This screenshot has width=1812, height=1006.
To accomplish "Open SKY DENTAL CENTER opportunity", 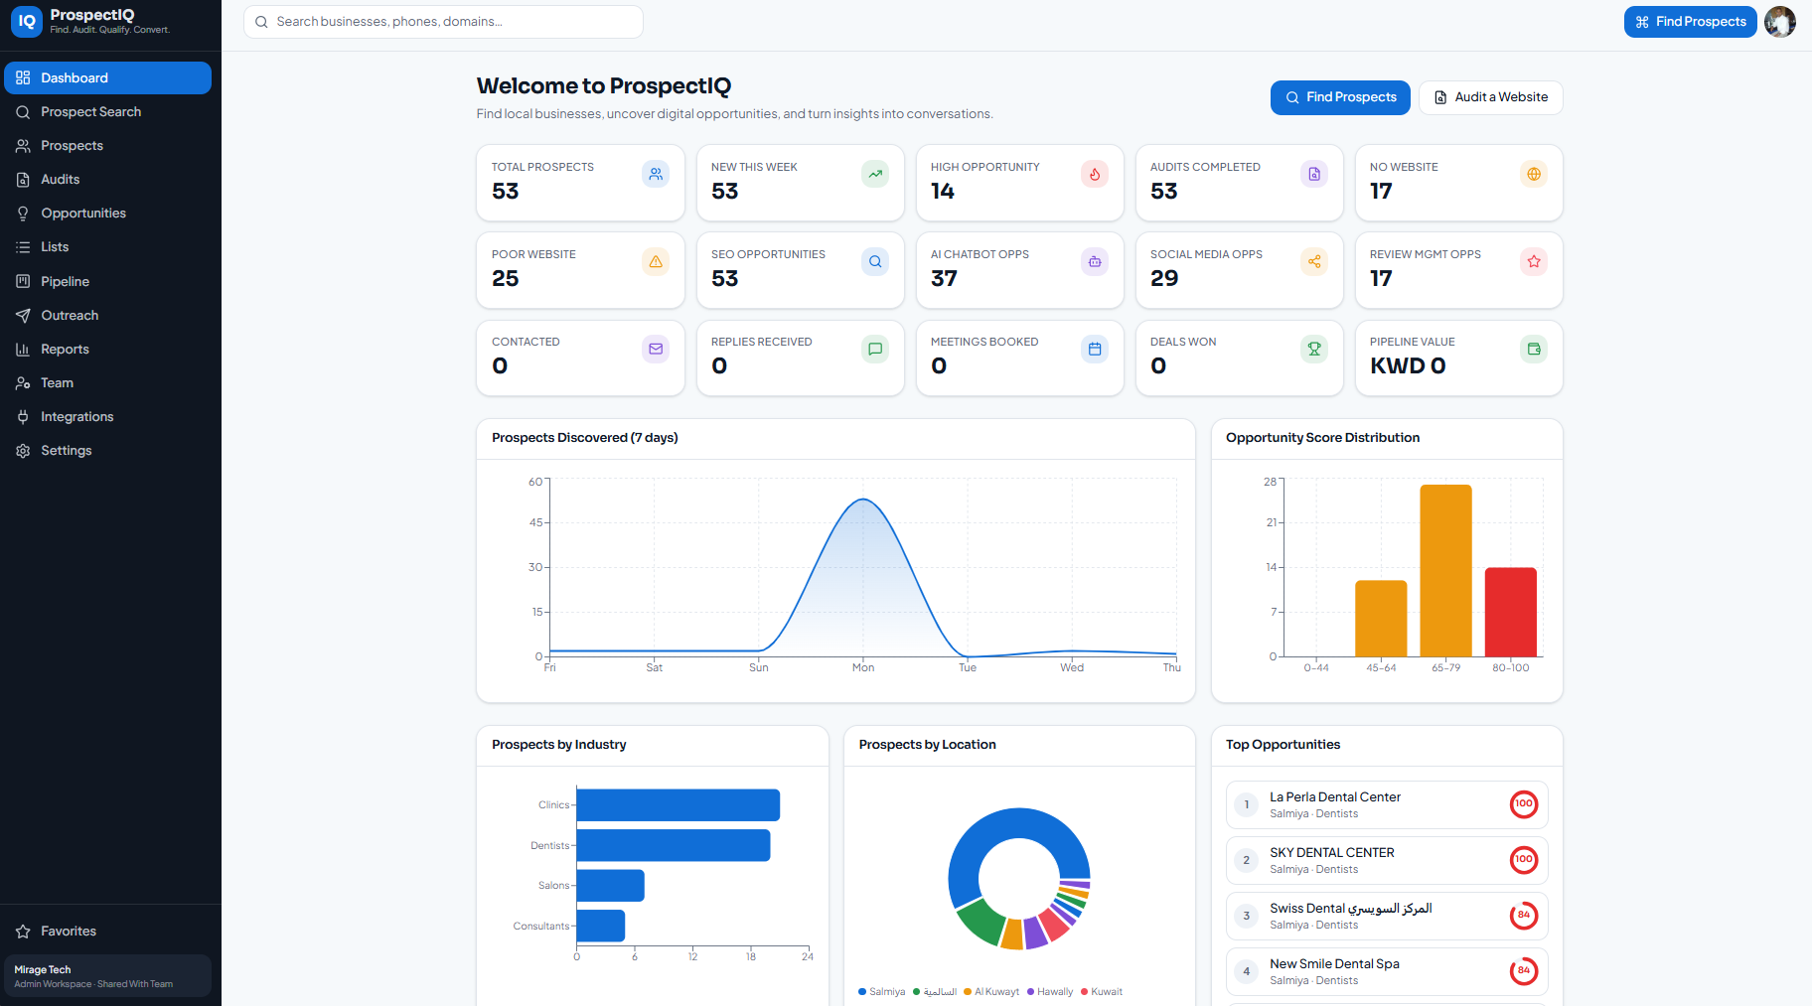I will click(1387, 860).
